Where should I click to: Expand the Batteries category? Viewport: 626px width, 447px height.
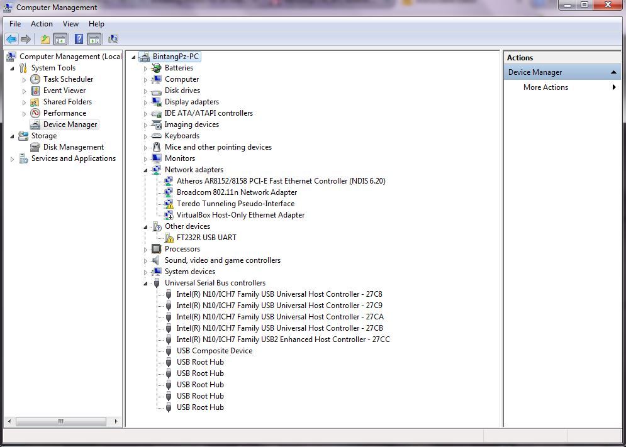click(145, 68)
